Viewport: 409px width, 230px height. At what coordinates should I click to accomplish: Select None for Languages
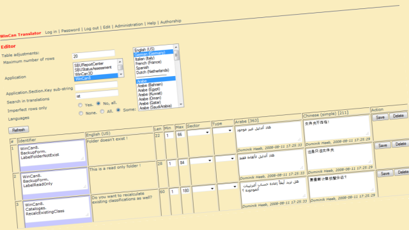81,113
